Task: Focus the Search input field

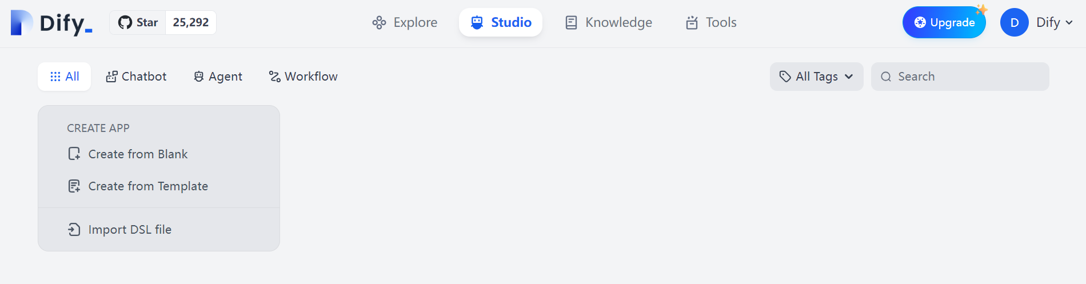Action: click(960, 77)
